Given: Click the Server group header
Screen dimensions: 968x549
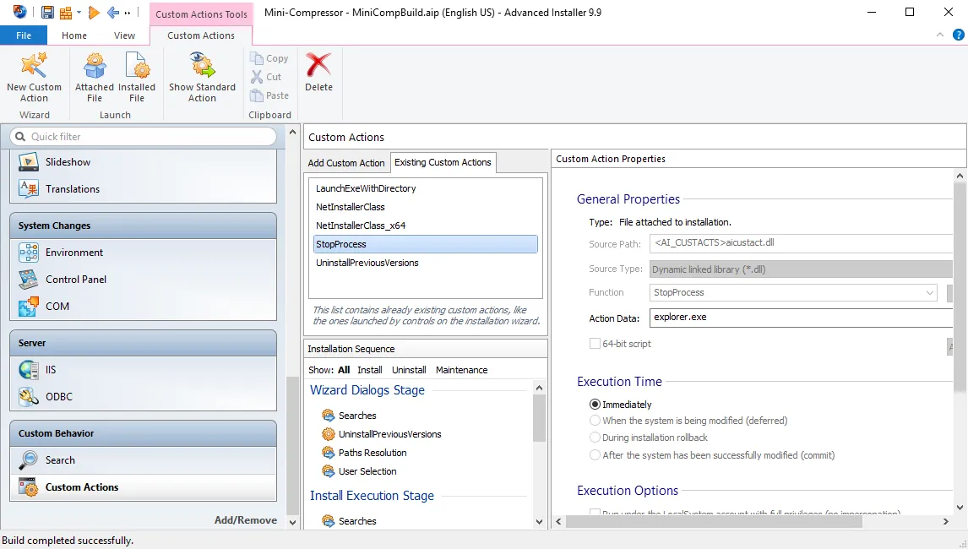Looking at the screenshot, I should (144, 343).
